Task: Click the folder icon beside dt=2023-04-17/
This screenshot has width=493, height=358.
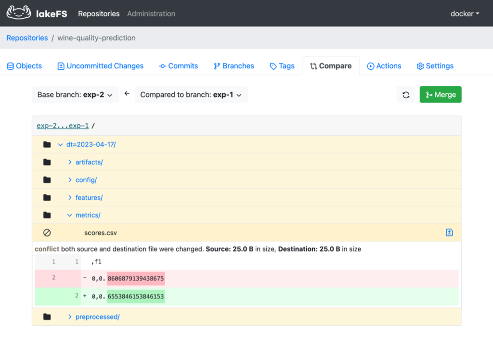Action: 47,144
